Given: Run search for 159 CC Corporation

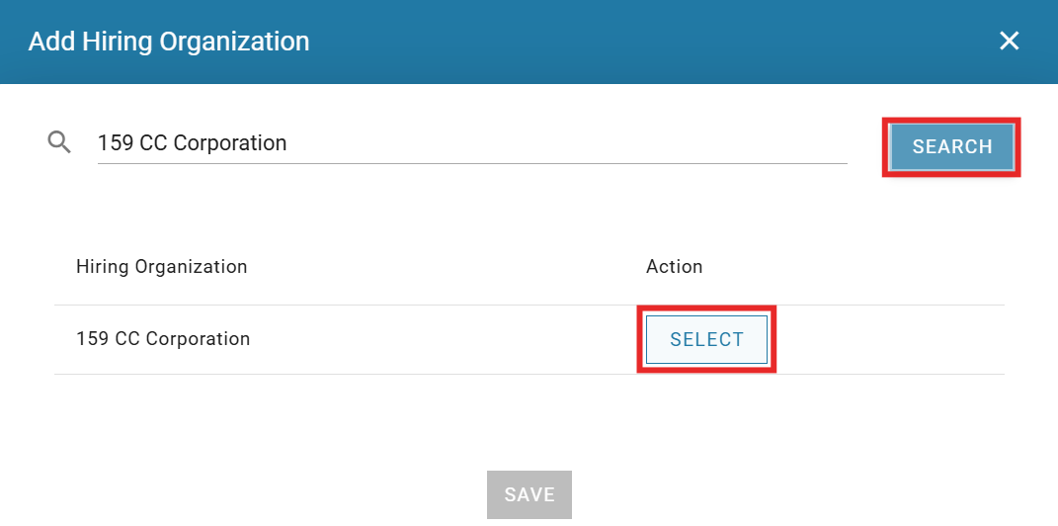Looking at the screenshot, I should (x=951, y=147).
